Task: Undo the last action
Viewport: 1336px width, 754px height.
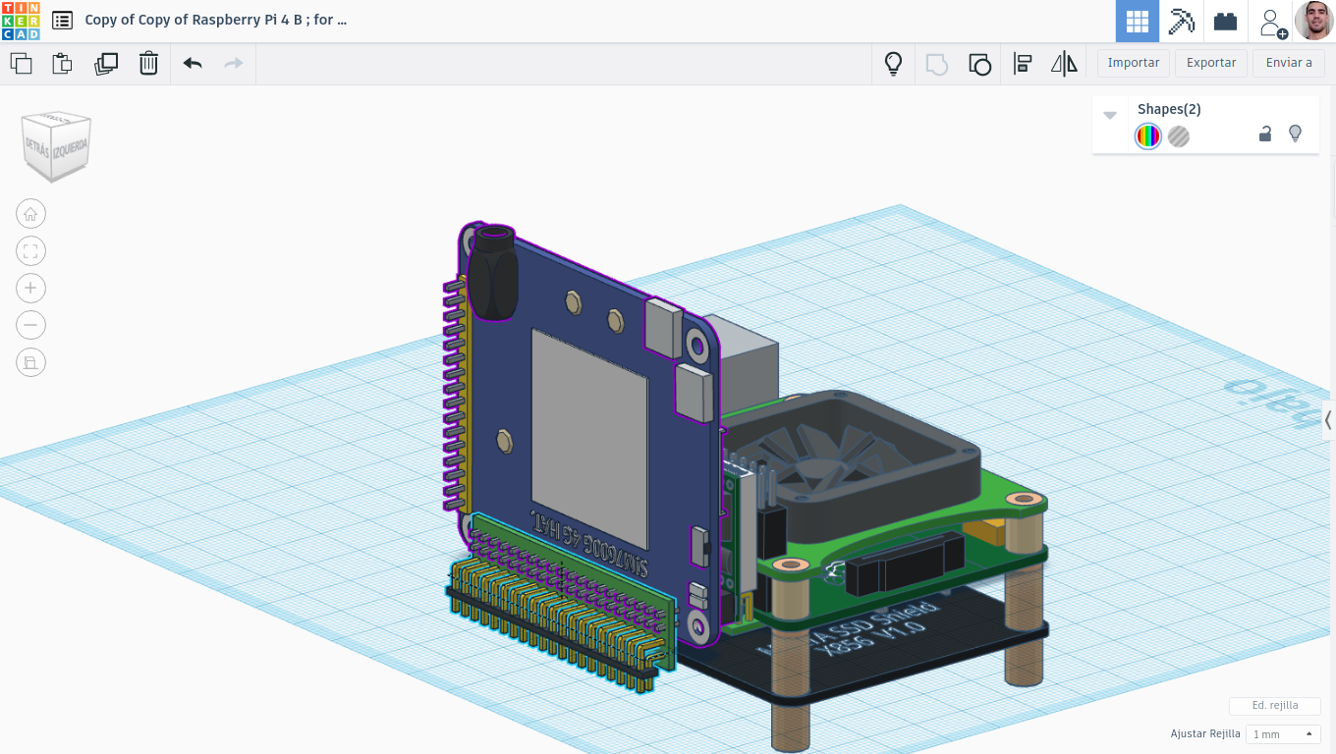Action: (193, 64)
